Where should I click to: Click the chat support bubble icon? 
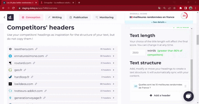(188, 96)
